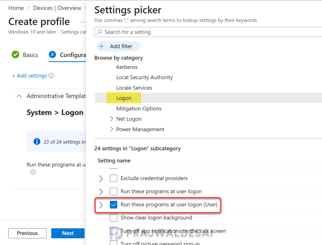
Task: Click the search magnifier icon
Action: 100,32
